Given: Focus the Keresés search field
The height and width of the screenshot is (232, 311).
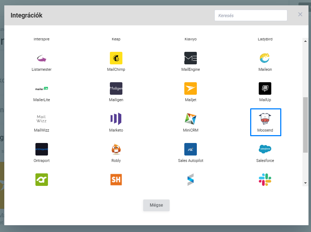Looking at the screenshot, I should (x=251, y=15).
